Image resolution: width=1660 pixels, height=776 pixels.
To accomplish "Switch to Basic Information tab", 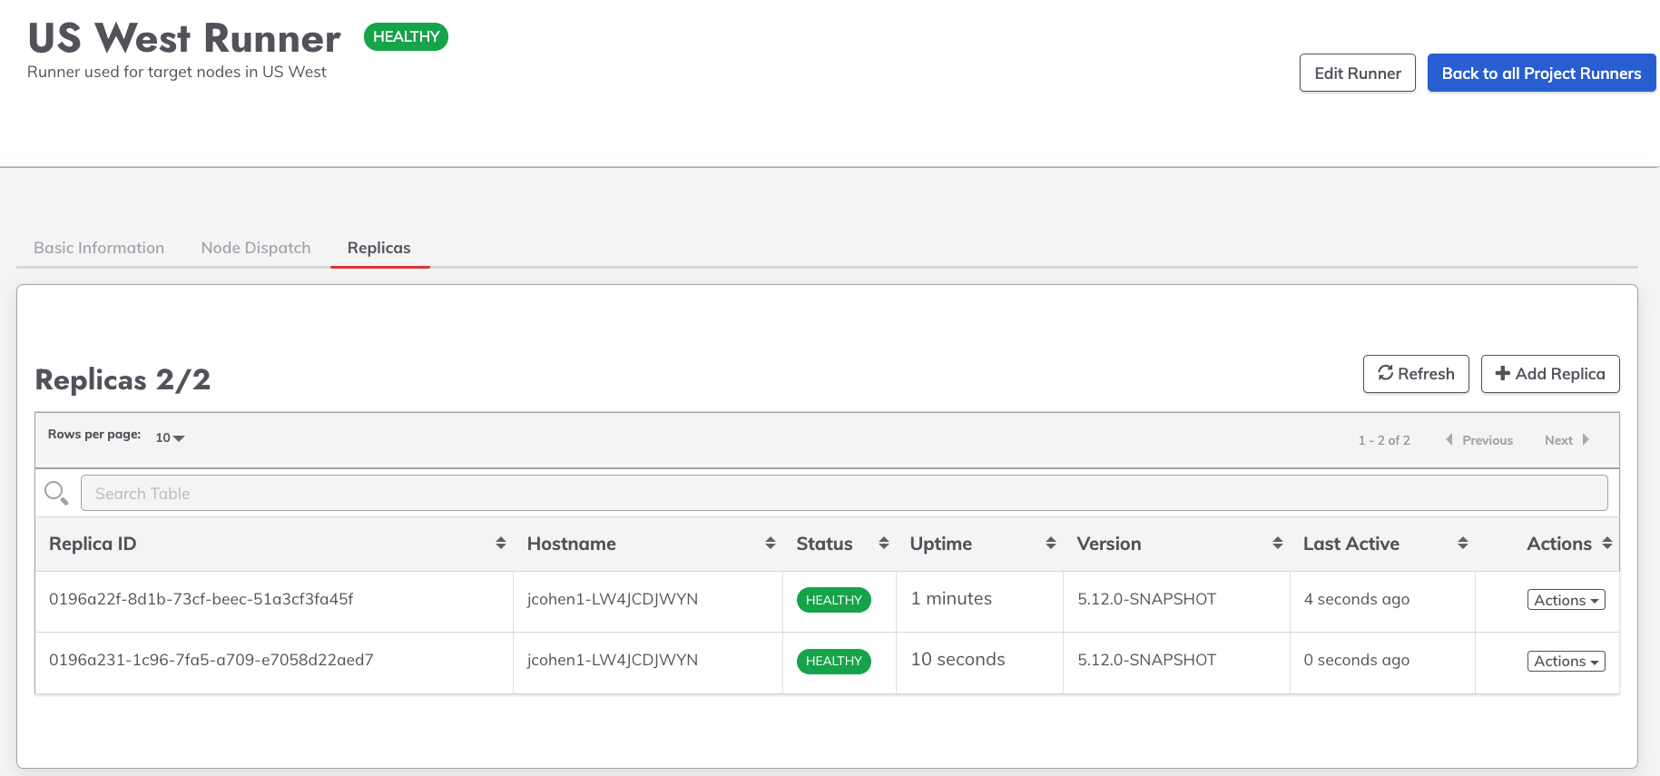I will (x=99, y=248).
